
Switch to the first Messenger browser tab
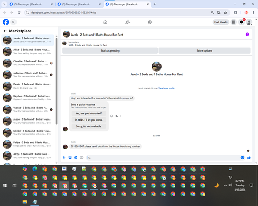(x=31, y=4)
